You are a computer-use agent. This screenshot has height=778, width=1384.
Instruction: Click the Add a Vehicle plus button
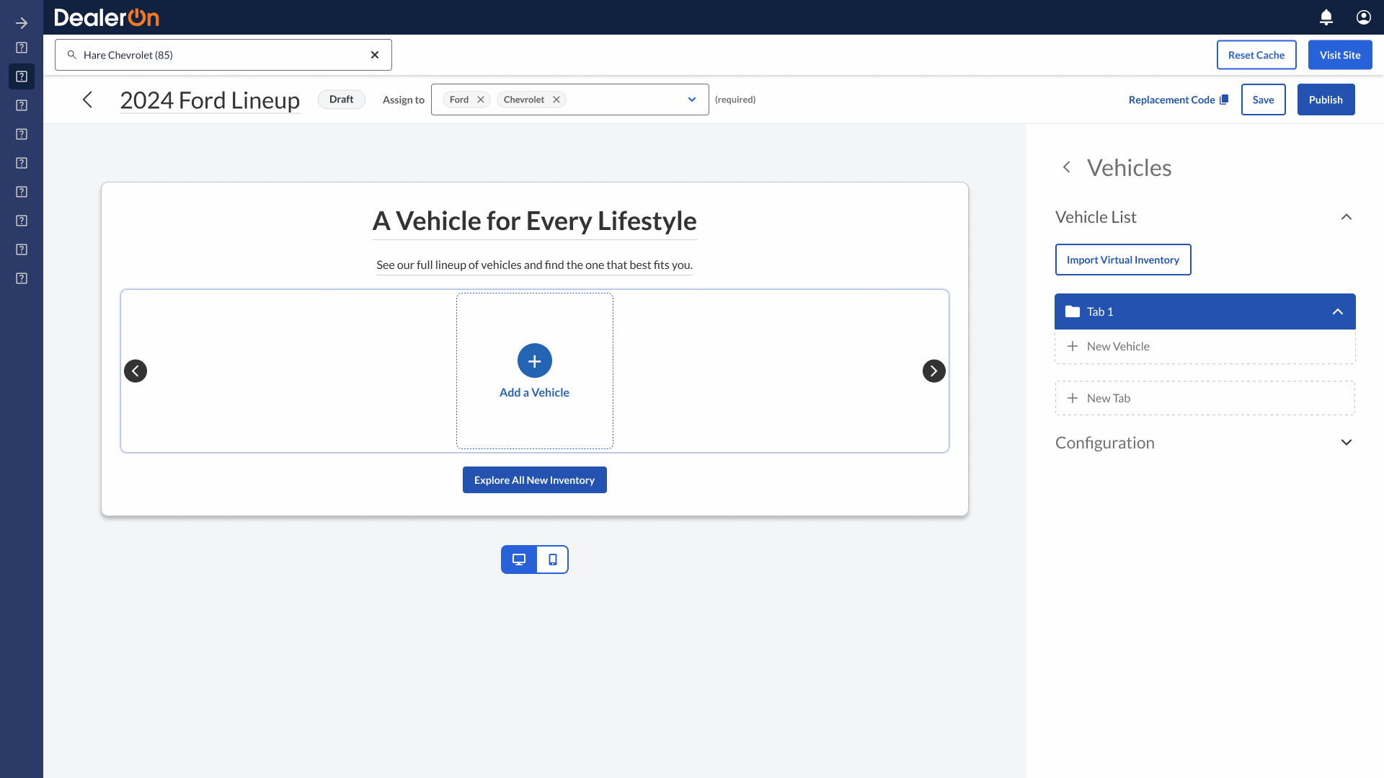pyautogui.click(x=534, y=361)
